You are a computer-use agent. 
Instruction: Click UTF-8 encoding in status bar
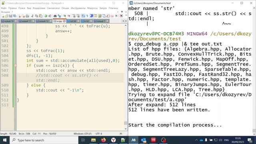click(x=99, y=134)
